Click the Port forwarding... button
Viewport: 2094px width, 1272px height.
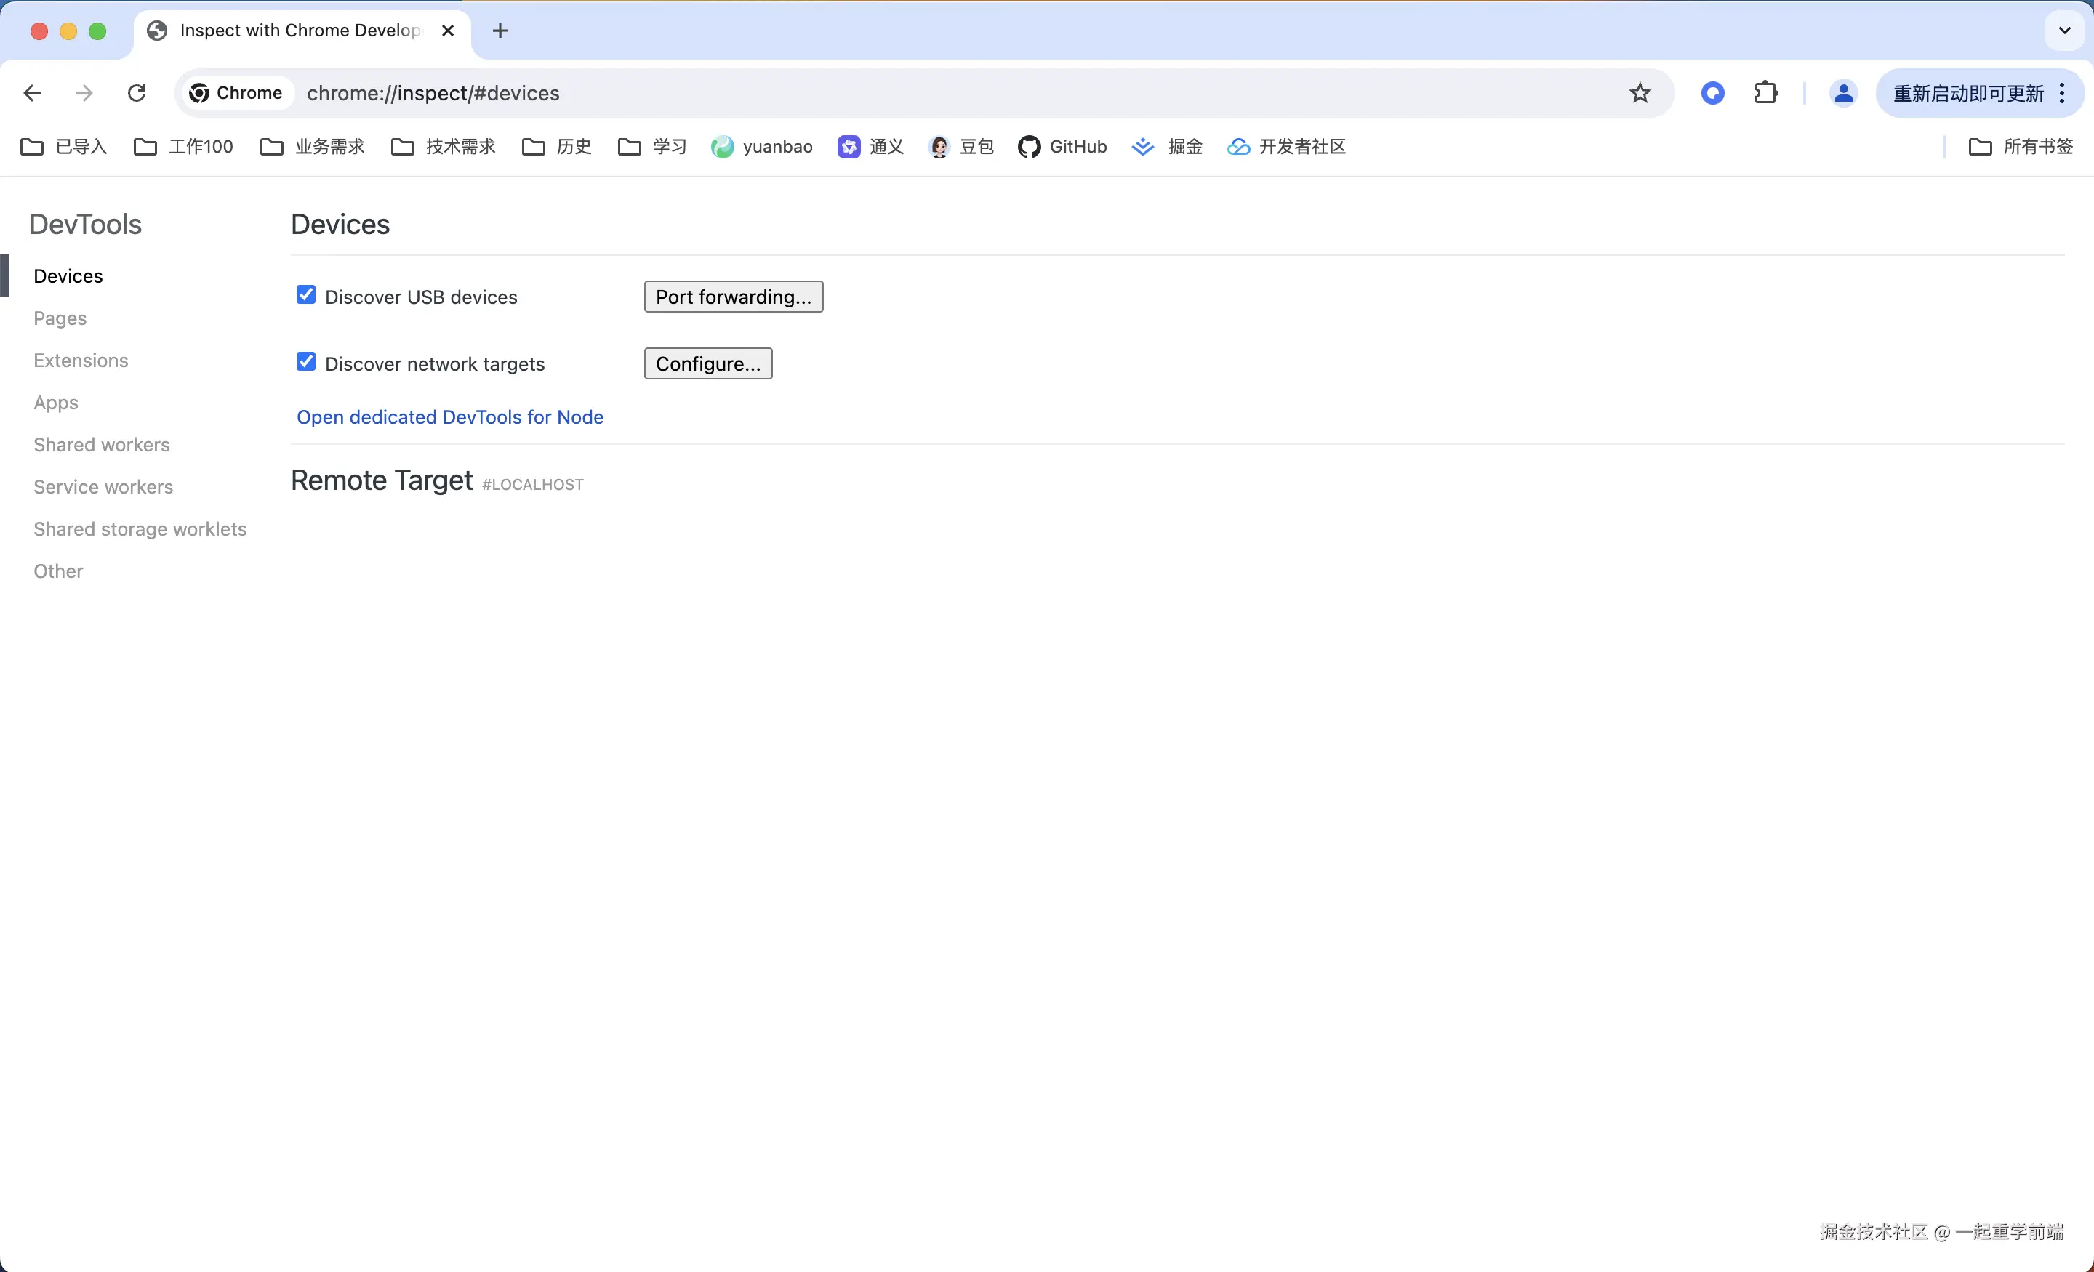tap(733, 297)
